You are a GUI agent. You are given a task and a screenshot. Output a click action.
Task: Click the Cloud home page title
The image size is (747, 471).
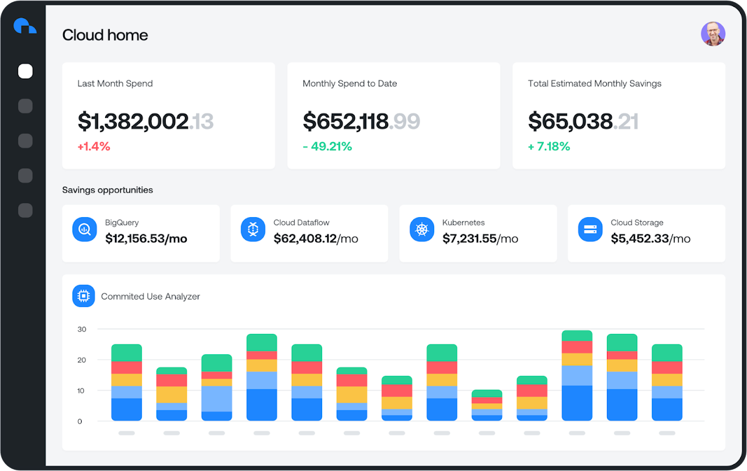(x=105, y=35)
